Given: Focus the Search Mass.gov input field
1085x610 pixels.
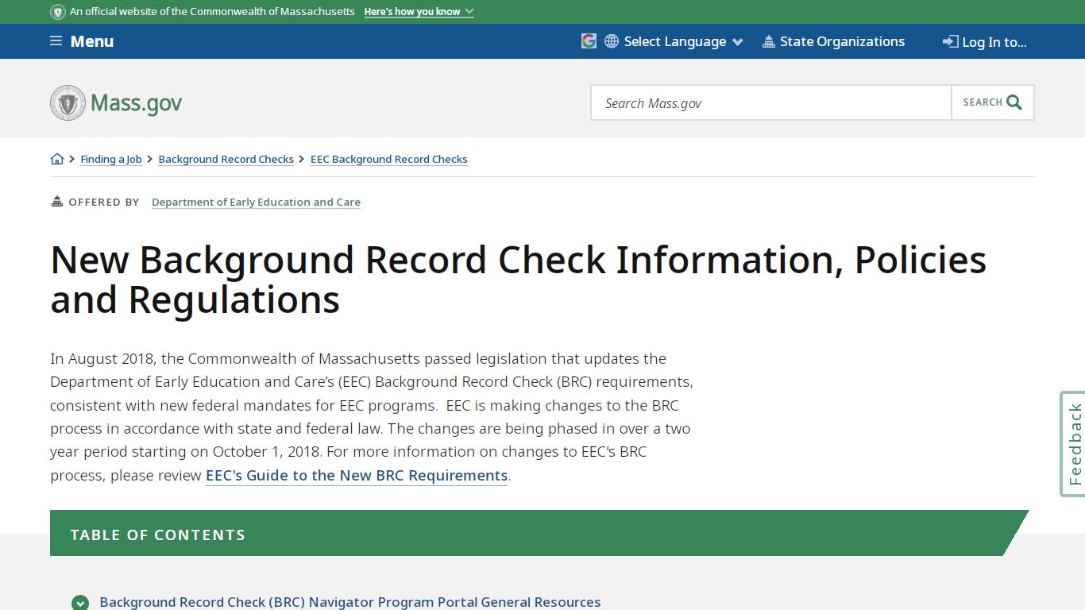Looking at the screenshot, I should coord(771,102).
